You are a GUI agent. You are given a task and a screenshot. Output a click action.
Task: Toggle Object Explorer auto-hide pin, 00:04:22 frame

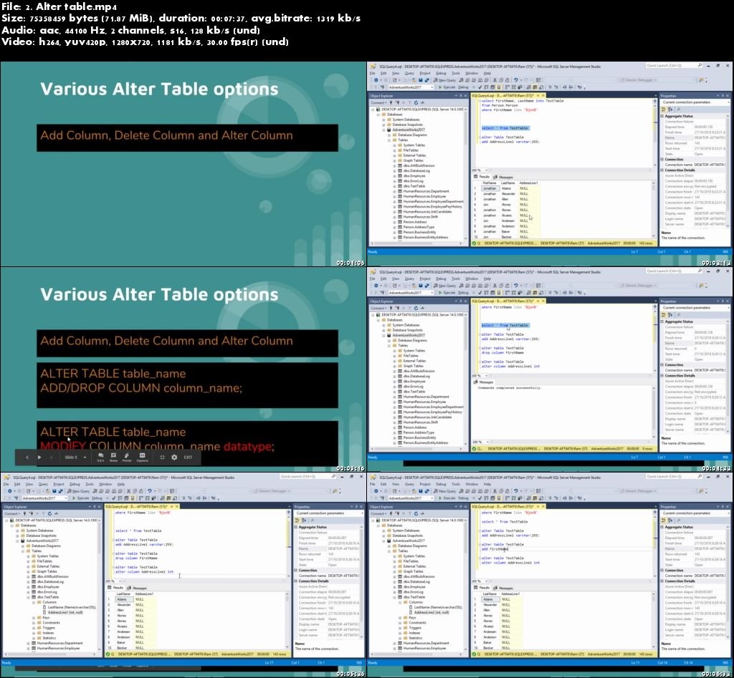(x=460, y=301)
